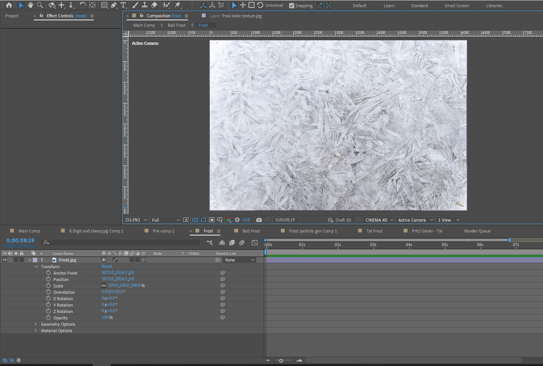This screenshot has width=543, height=366.
Task: Choose the Horizontal Type tool
Action: 123,5
